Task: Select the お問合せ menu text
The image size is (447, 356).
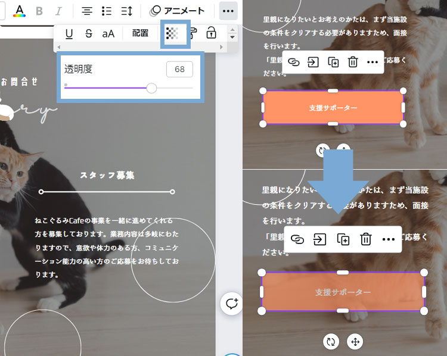Action: coord(19,82)
